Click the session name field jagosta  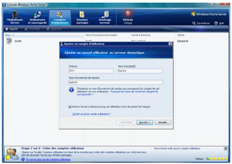coord(116,82)
